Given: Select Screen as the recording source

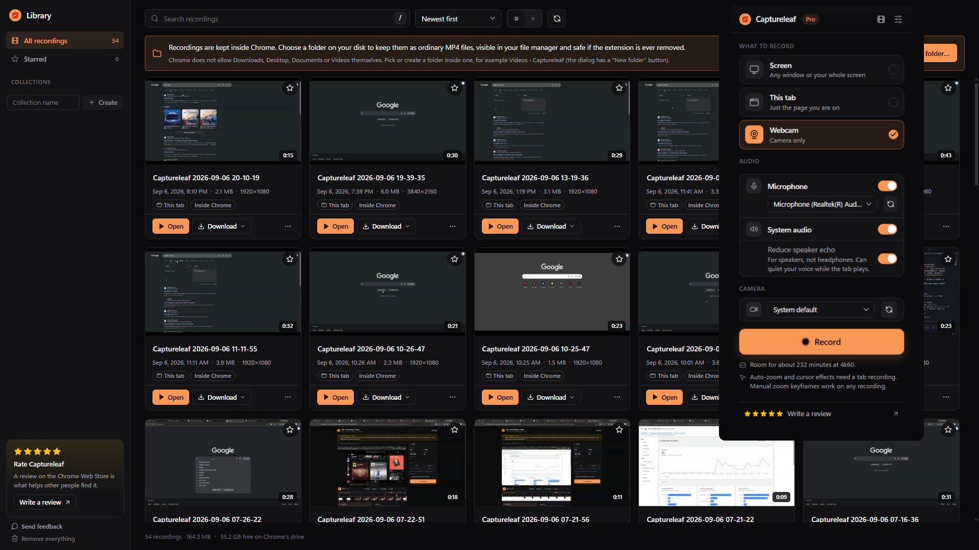Looking at the screenshot, I should coord(821,70).
